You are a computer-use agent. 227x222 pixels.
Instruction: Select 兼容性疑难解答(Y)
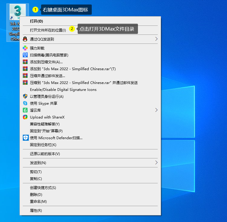90,124
